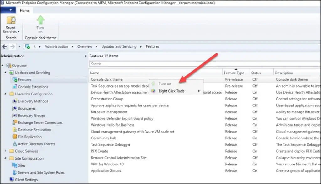
Task: Sort by the Name column header
Action: tap(156, 73)
